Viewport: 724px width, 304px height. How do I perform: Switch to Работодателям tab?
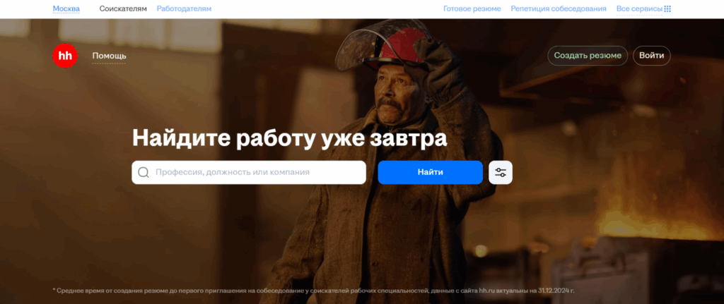click(185, 8)
